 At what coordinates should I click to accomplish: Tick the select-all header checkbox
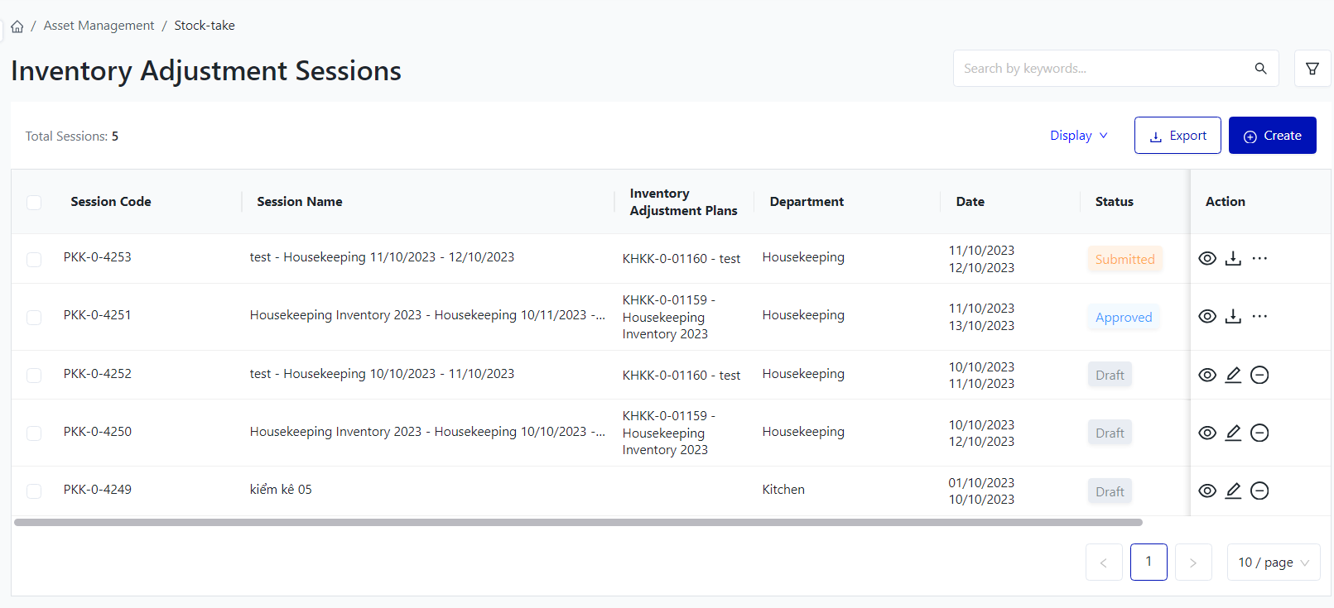click(x=34, y=203)
